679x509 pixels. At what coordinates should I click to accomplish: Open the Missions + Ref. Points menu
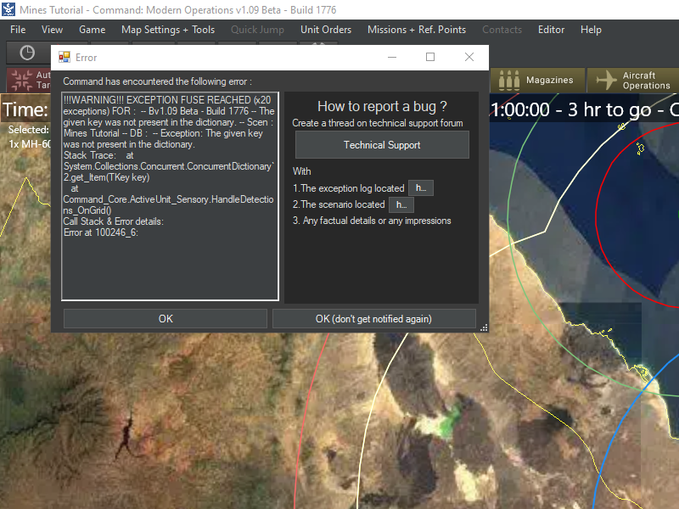point(416,30)
